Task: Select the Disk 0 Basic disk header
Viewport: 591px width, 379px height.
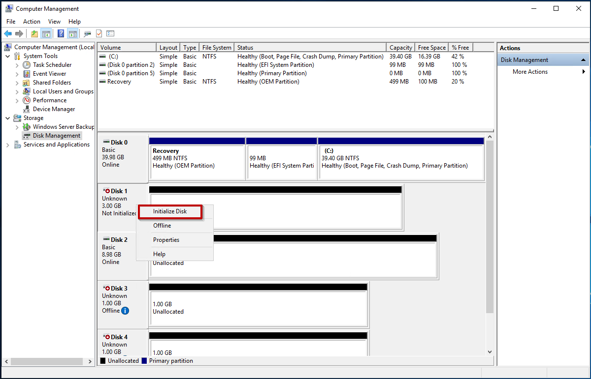Action: 123,158
